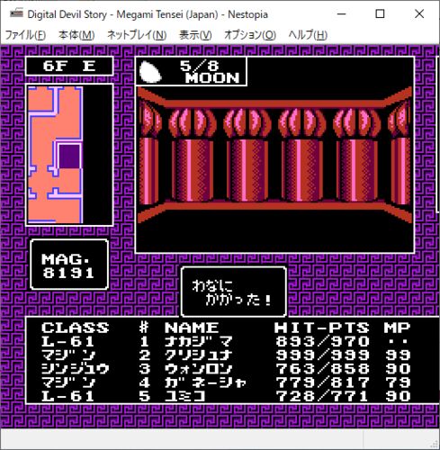Click the Nestopia app icon in title bar
This screenshot has width=440, height=450.
16,13
